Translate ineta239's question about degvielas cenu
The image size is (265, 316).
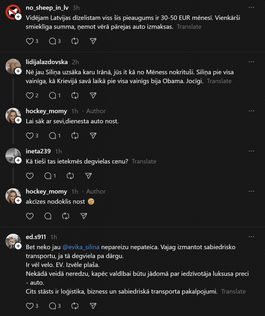(x=144, y=161)
